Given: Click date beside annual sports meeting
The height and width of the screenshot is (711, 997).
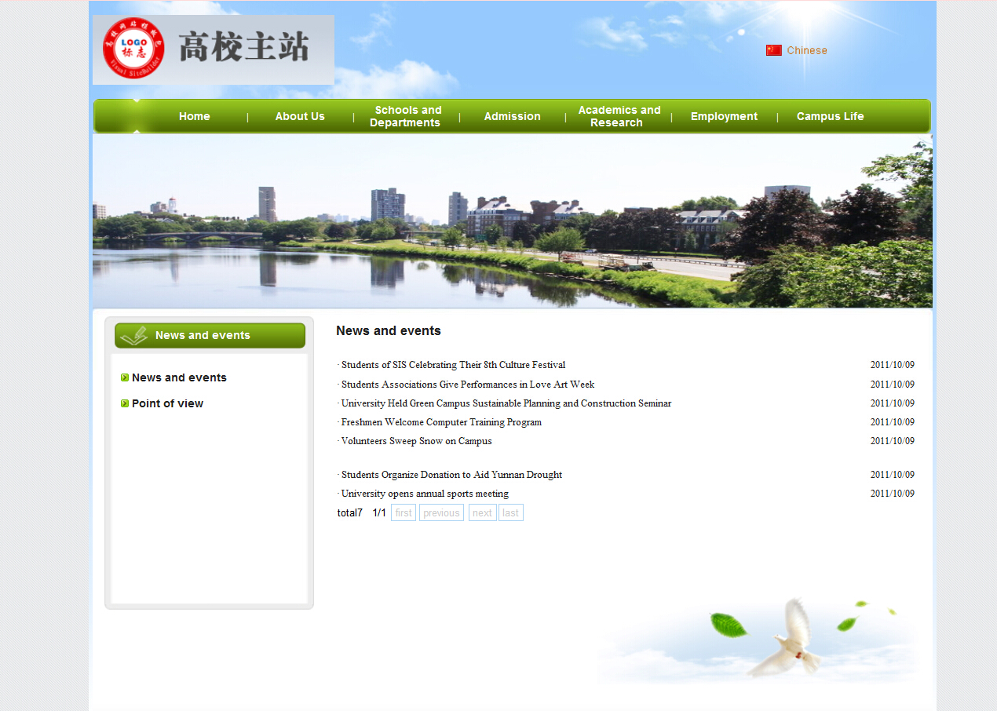Looking at the screenshot, I should 893,494.
